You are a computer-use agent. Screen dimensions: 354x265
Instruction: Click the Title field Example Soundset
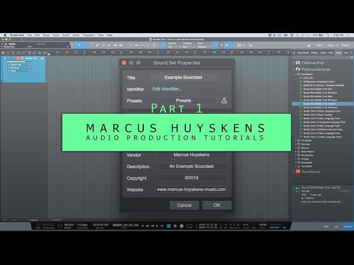coord(183,77)
